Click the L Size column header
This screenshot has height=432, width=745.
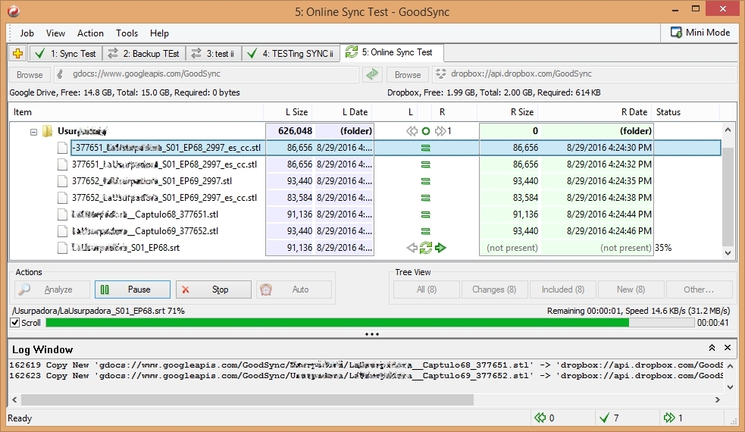coord(287,112)
